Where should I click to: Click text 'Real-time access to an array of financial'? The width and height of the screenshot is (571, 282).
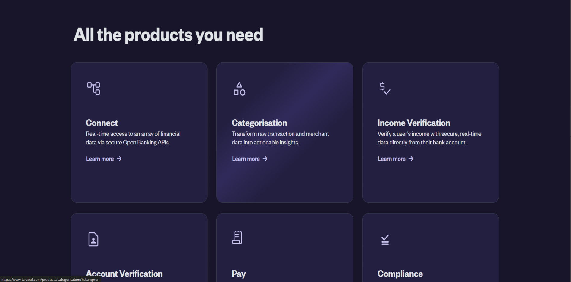[x=133, y=134]
